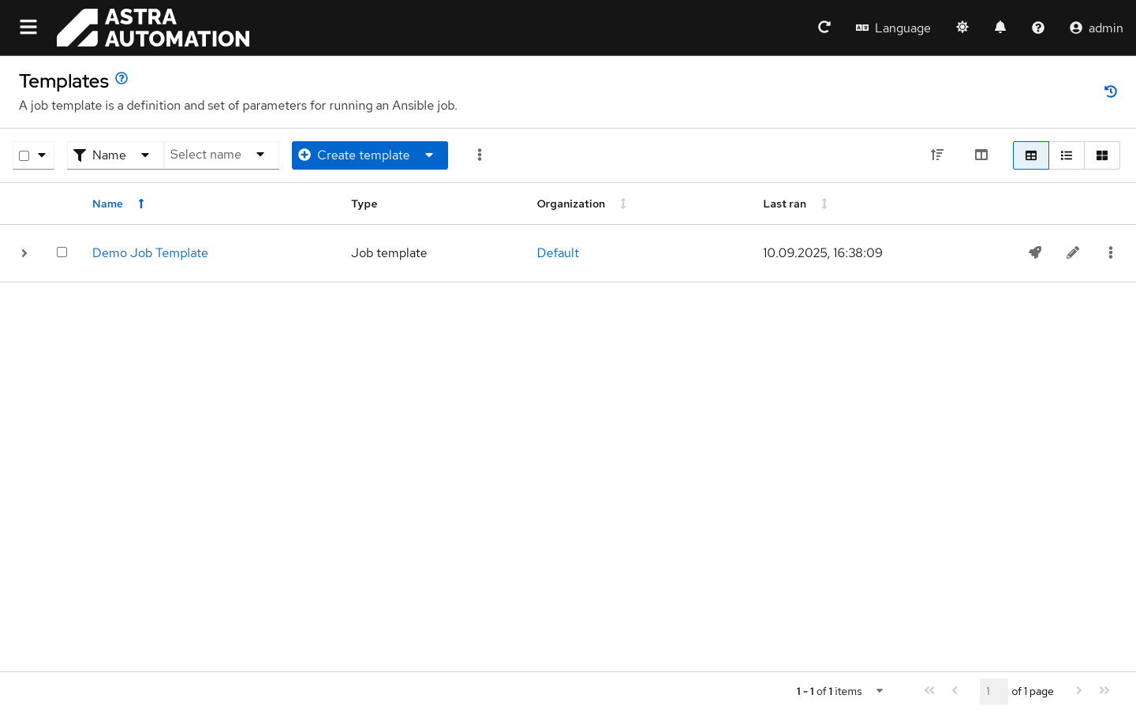Toggle the theme sun icon
The image size is (1136, 710).
click(x=962, y=28)
